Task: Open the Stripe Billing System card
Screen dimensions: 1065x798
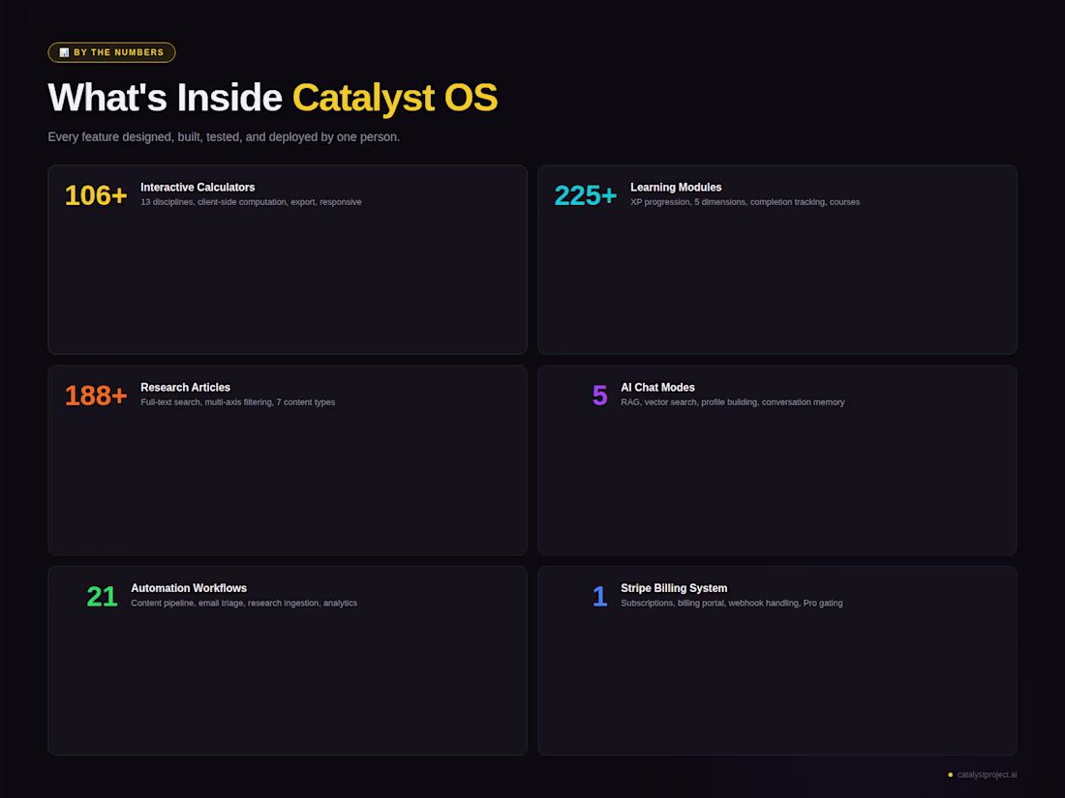Action: point(777,660)
